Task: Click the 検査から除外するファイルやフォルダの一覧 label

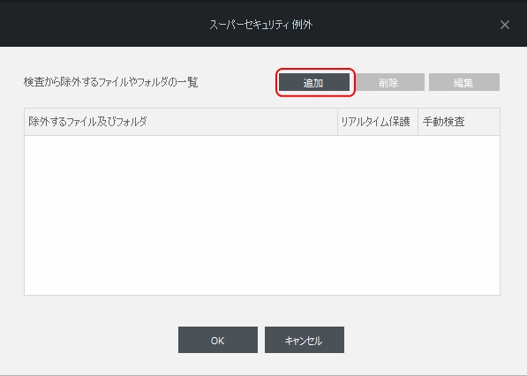Action: (111, 82)
